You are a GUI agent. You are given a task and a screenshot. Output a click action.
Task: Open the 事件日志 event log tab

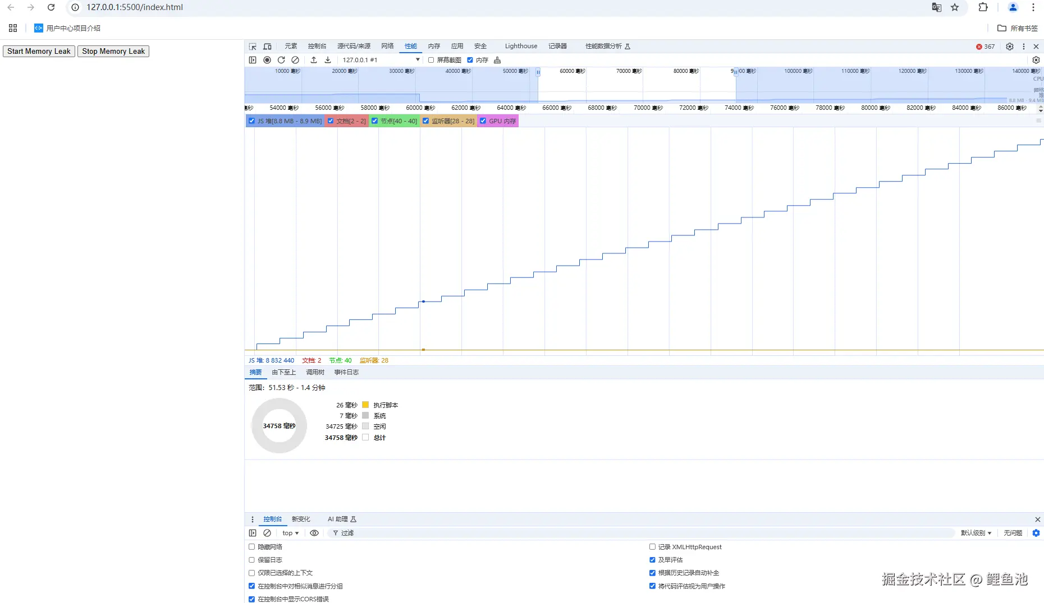point(346,373)
